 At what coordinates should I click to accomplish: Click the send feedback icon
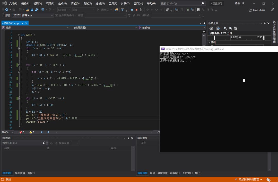(272, 10)
